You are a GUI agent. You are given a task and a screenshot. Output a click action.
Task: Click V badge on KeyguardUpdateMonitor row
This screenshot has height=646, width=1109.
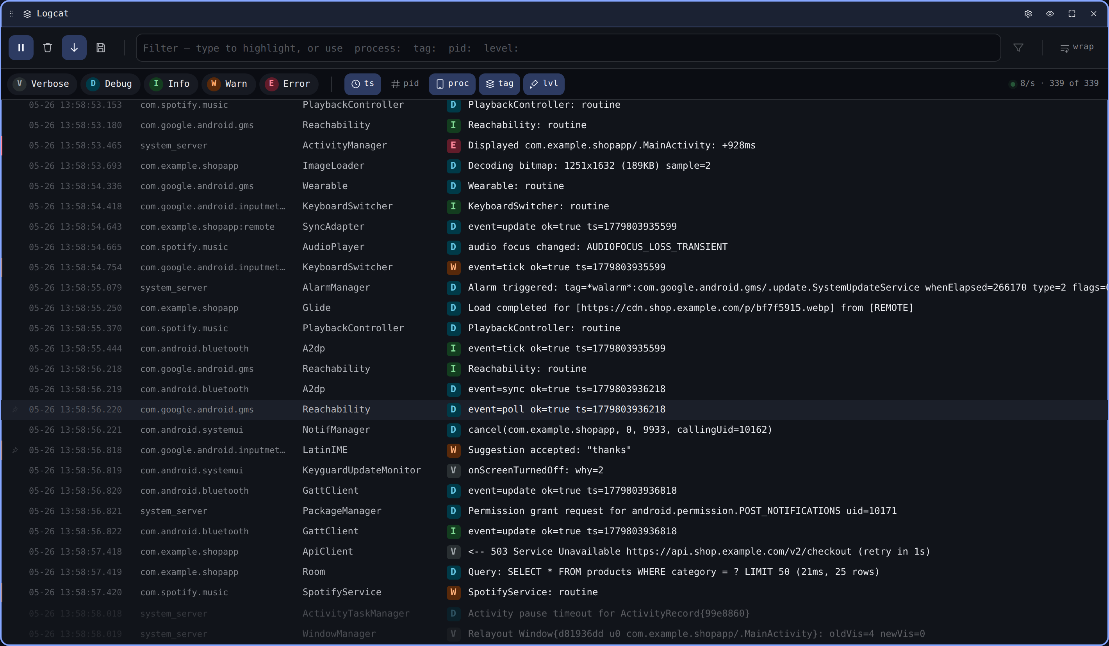point(453,470)
